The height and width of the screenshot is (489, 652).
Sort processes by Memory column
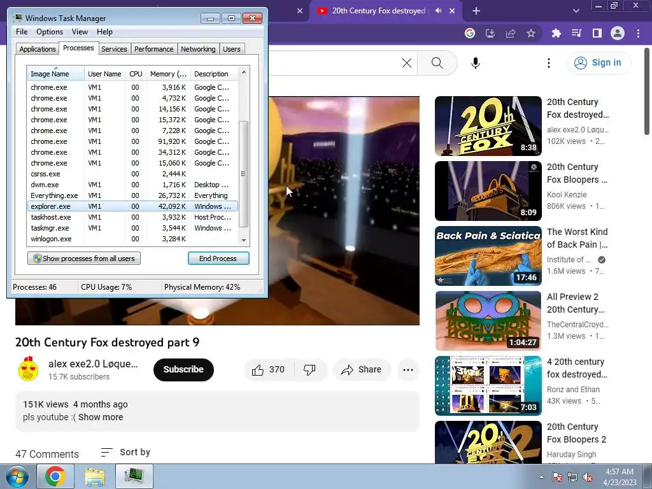168,74
